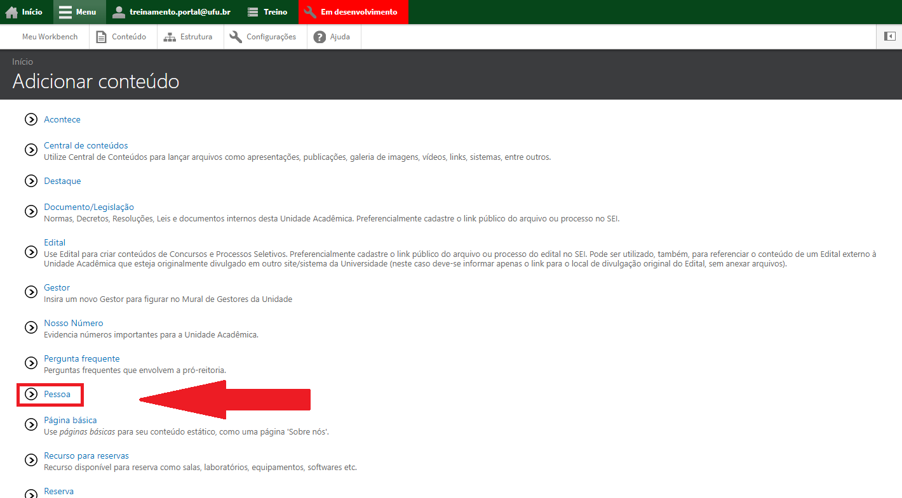Screen dimensions: 902x498
Task: Toggle the sidebar collapse button at right
Action: pyautogui.click(x=889, y=37)
